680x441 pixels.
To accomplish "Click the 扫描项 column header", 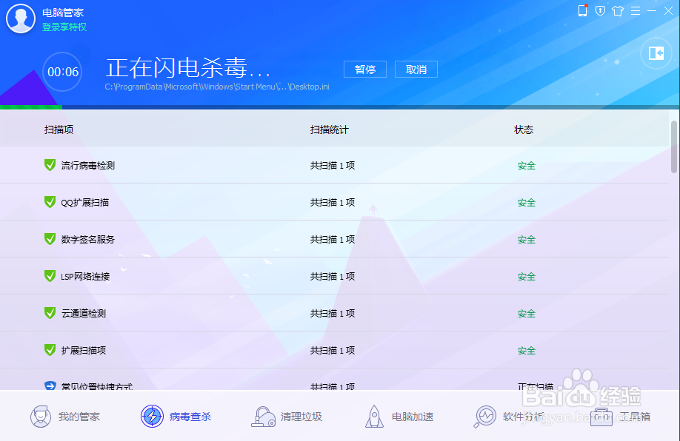I will [x=59, y=129].
